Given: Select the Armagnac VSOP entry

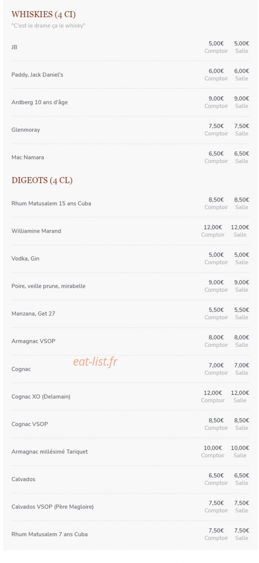Looking at the screenshot, I should [33, 341].
